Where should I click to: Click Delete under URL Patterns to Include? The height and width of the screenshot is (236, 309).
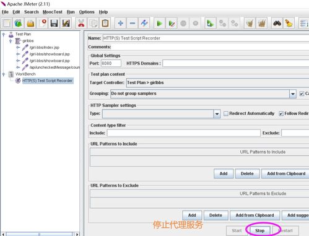pos(247,173)
